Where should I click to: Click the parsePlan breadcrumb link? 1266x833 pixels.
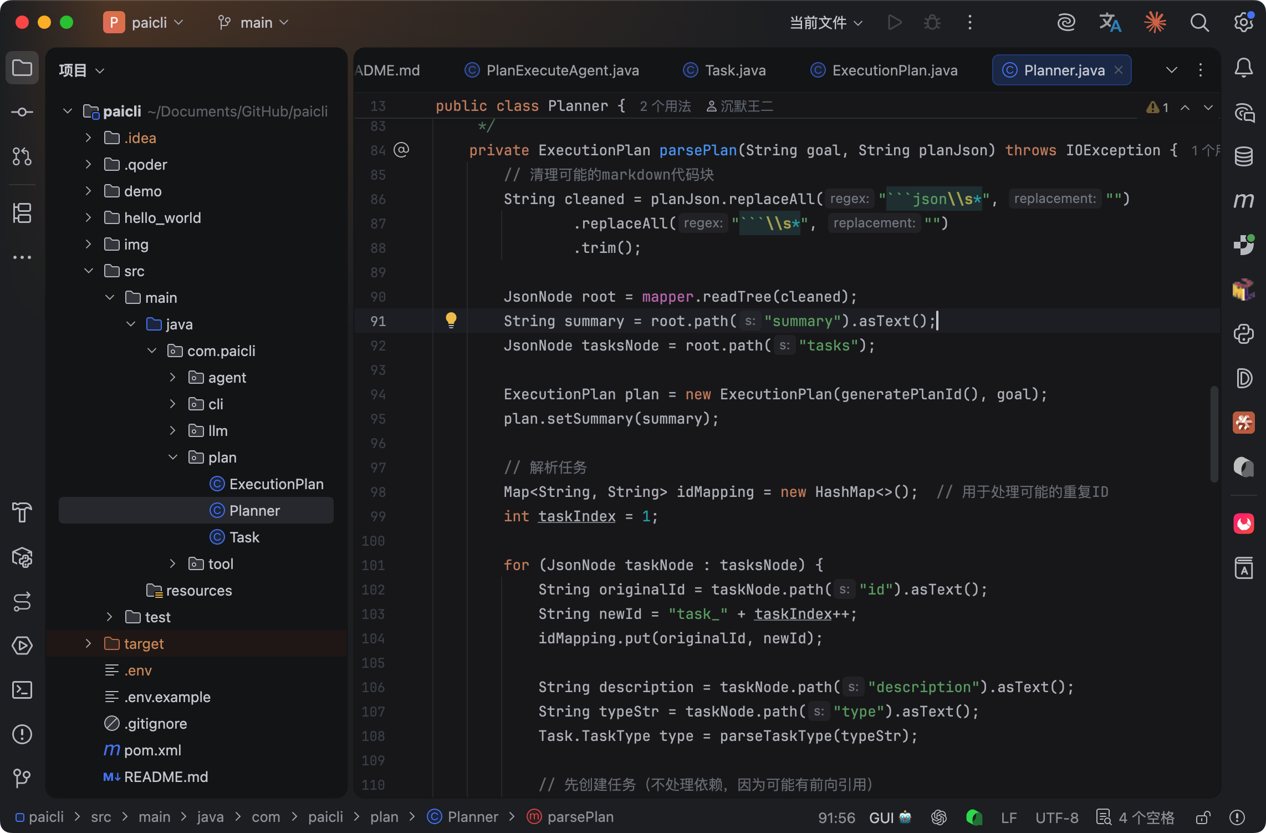point(580,817)
